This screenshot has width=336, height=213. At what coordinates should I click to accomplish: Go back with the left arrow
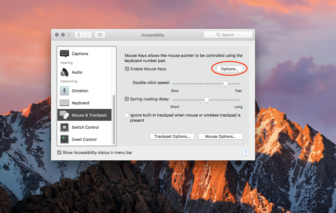[79, 35]
